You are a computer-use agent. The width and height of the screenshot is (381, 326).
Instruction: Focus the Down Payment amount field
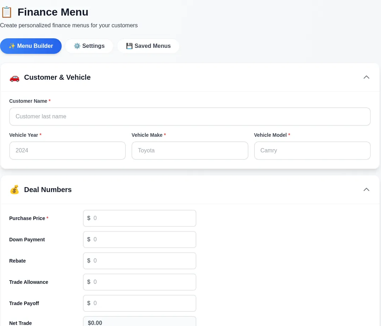click(140, 240)
